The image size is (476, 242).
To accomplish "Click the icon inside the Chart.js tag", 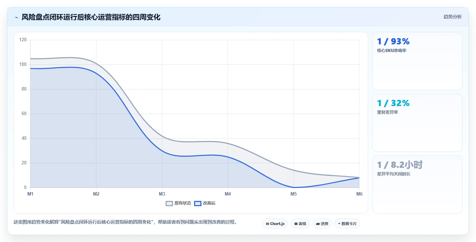I will pyautogui.click(x=267, y=224).
